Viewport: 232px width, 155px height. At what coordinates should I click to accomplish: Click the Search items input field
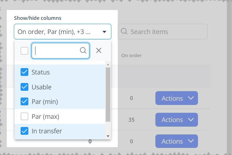click(162, 32)
